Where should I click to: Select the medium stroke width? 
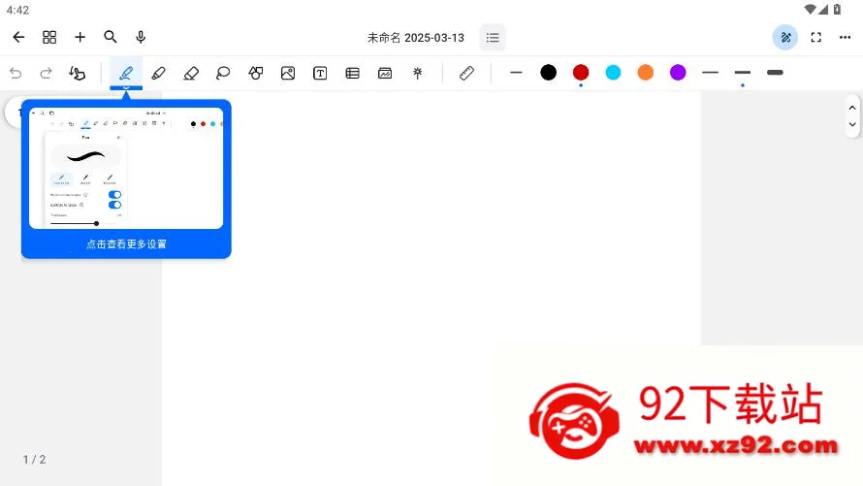tap(743, 73)
